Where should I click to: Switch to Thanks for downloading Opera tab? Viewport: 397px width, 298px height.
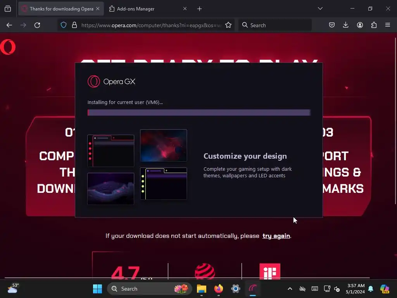(61, 9)
